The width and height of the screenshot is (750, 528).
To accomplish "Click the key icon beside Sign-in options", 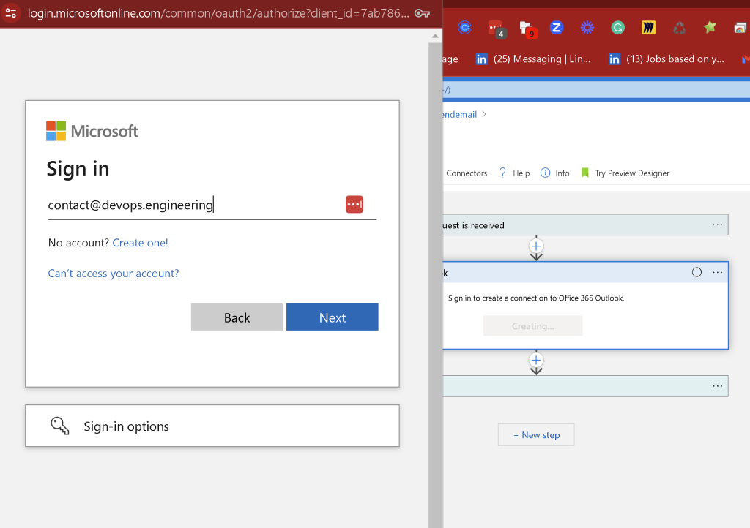I will [60, 426].
